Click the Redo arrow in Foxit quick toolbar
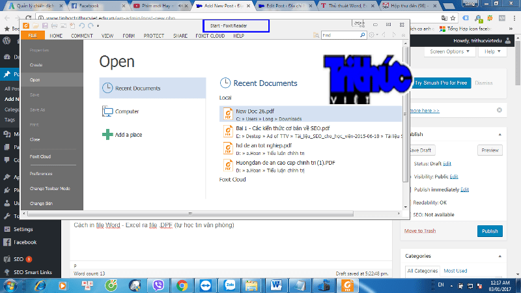Viewport: 521px width, 293px height. 91,25
